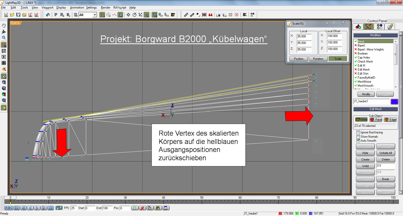Select Edge sub-object mode
Image resolution: width=403 pixels, height=216 pixels.
click(390, 120)
